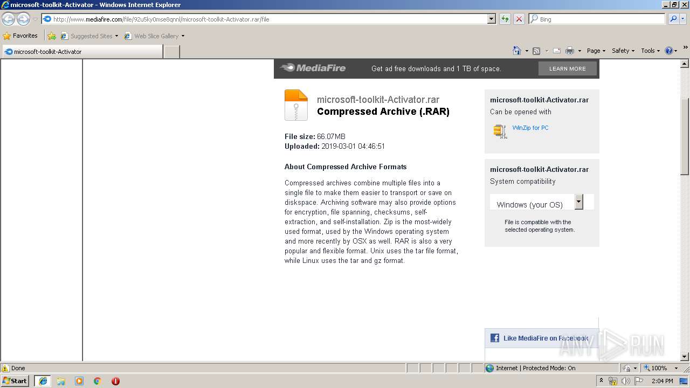Click the Action Center flag icon

[x=638, y=381]
